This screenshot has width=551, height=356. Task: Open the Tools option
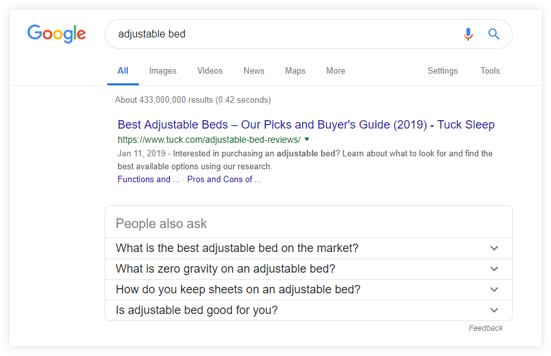tap(490, 71)
